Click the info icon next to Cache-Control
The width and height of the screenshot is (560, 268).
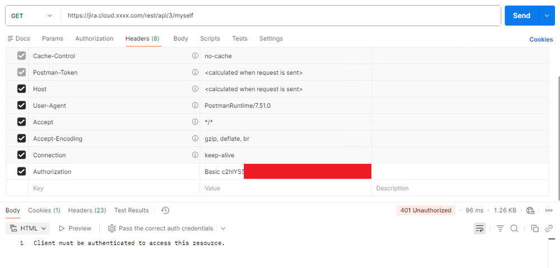(x=195, y=56)
